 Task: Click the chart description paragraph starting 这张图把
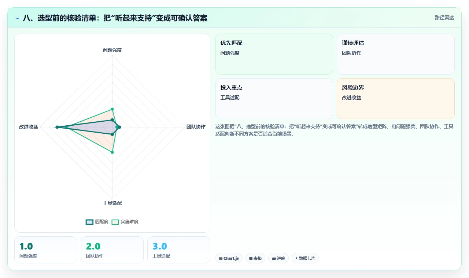click(x=335, y=130)
